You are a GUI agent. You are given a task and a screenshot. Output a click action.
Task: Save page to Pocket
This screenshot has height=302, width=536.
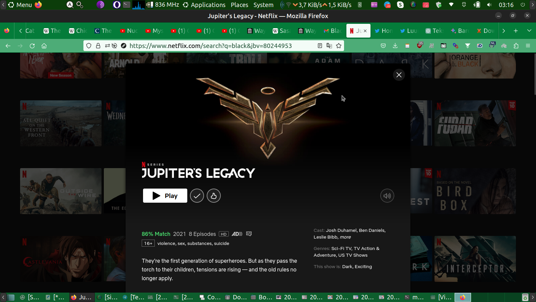383,46
